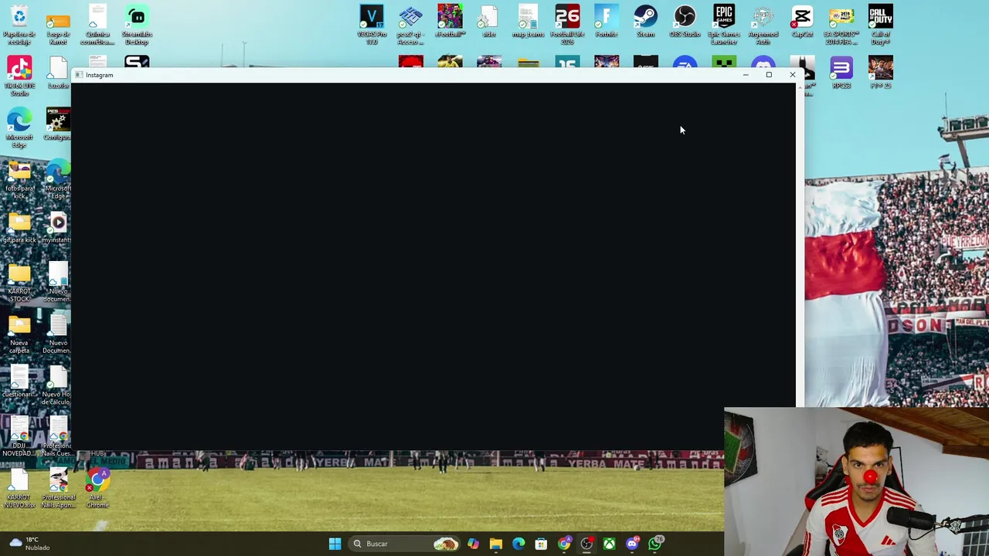This screenshot has height=556, width=989.
Task: Launch the Axel - Chrome shortcut
Action: tap(97, 489)
